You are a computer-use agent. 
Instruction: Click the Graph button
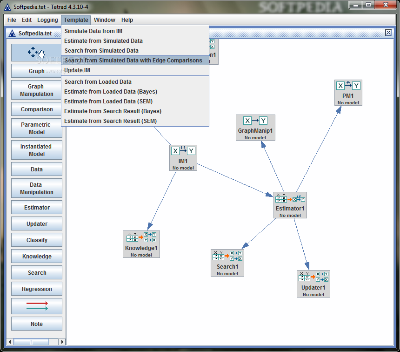click(36, 71)
